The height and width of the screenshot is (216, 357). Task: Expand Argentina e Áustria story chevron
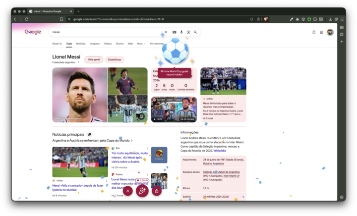coord(131,141)
